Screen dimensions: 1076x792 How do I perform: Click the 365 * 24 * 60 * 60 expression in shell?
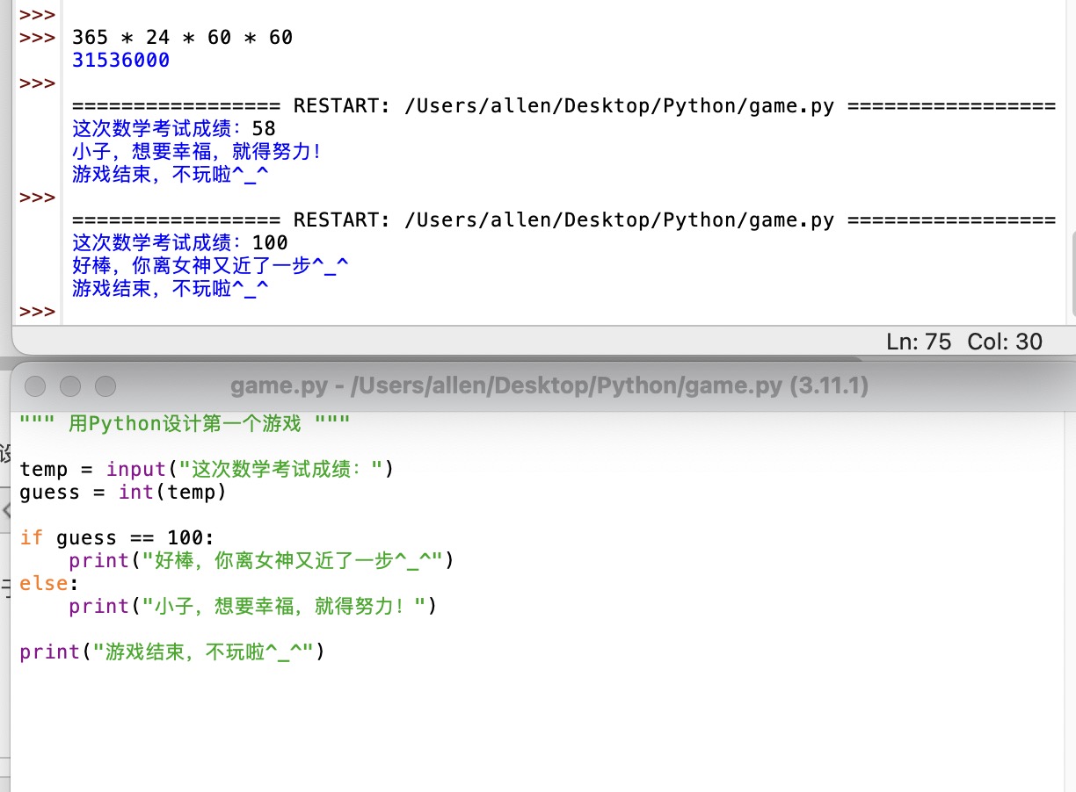[182, 37]
